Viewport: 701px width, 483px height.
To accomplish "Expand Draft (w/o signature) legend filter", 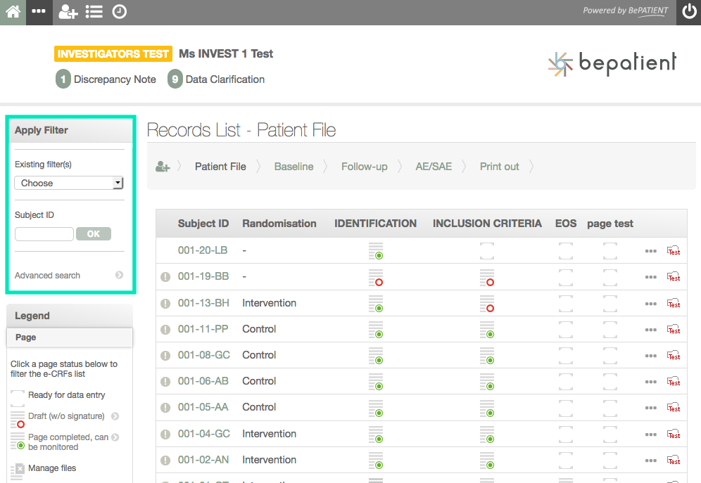I will pyautogui.click(x=115, y=416).
